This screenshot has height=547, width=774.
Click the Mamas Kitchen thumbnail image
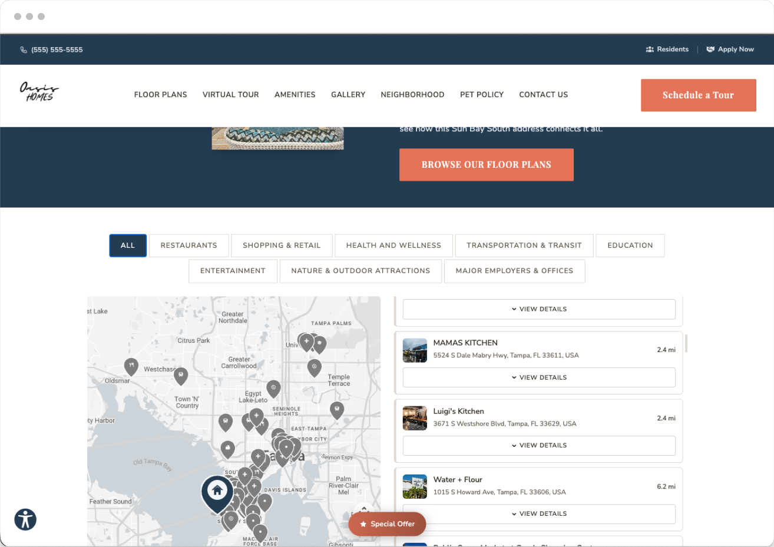pyautogui.click(x=415, y=350)
